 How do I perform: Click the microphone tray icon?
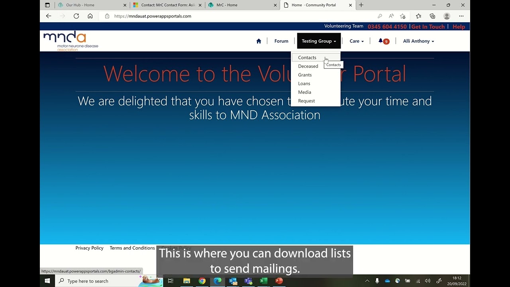377,281
